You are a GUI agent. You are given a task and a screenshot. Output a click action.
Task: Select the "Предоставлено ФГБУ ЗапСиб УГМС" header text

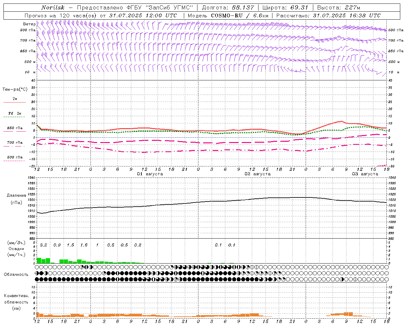[135, 8]
